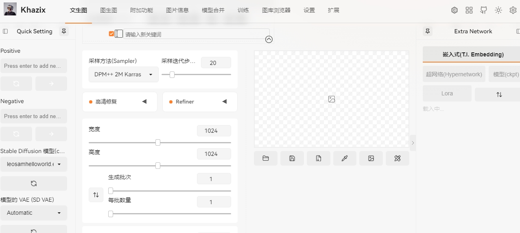Screen dimensions: 520x233
Task: Adjust the 生成批次 slider
Action: [170, 191]
